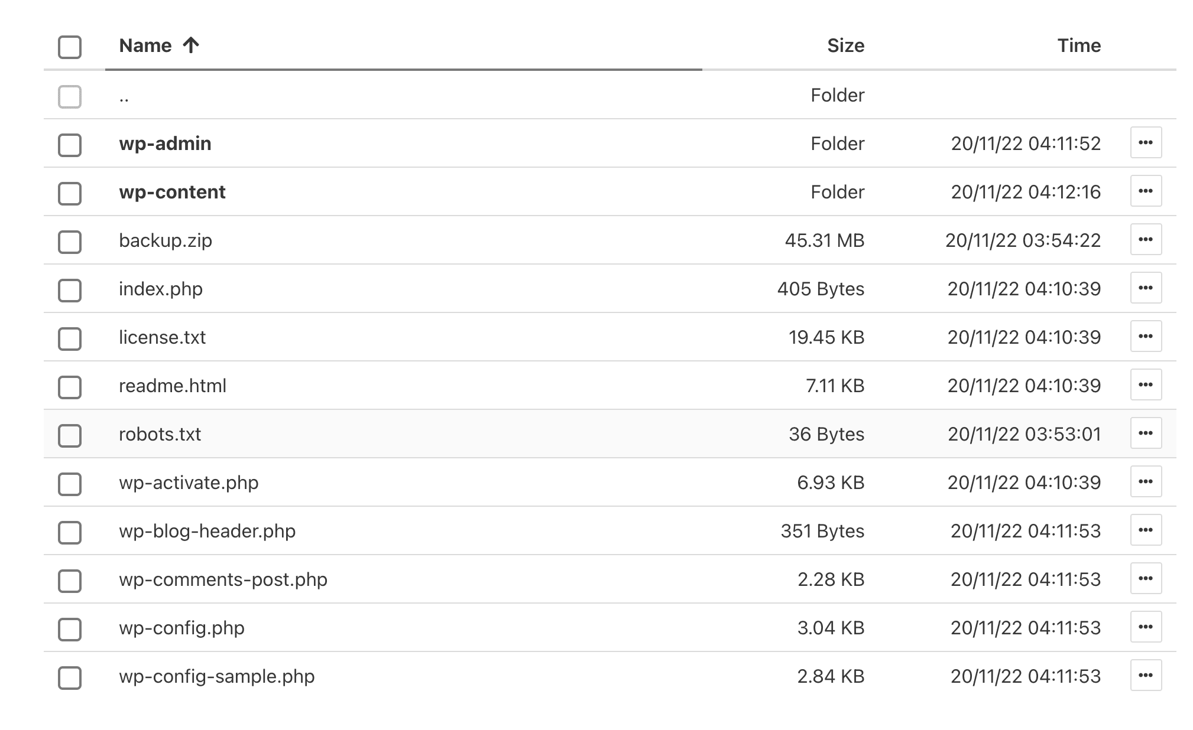The height and width of the screenshot is (730, 1193).
Task: Check the box next to wp-config.php
Action: point(70,629)
